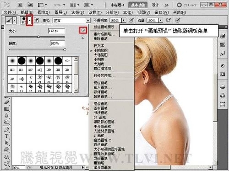
Task: Click the 流量 100% input field
Action: point(153,21)
